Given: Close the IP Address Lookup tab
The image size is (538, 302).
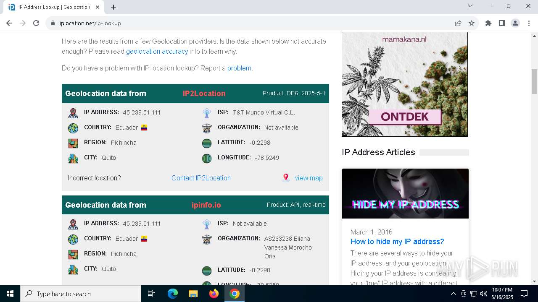Looking at the screenshot, I should pyautogui.click(x=98, y=7).
